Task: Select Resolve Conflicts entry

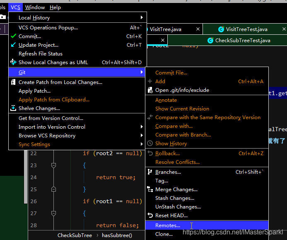Action: coord(207,162)
